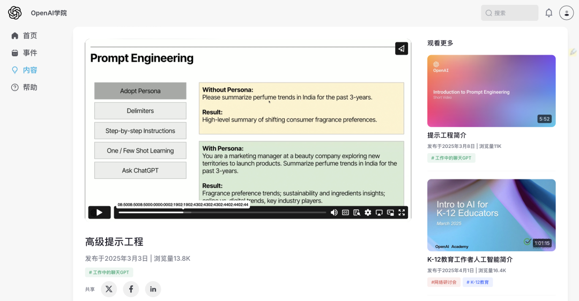The image size is (579, 301).
Task: Open video settings gear
Action: coord(368,213)
